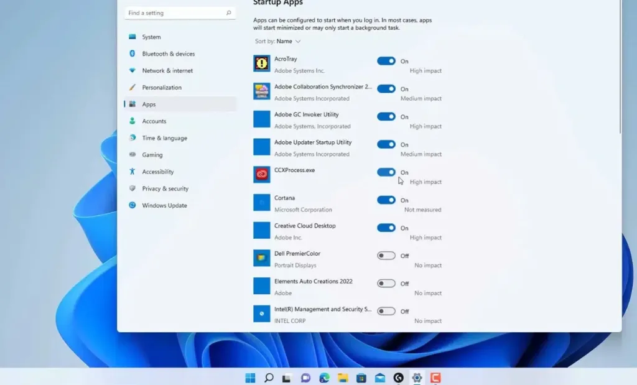
Task: Click the AcroTray application icon
Action: tap(261, 63)
